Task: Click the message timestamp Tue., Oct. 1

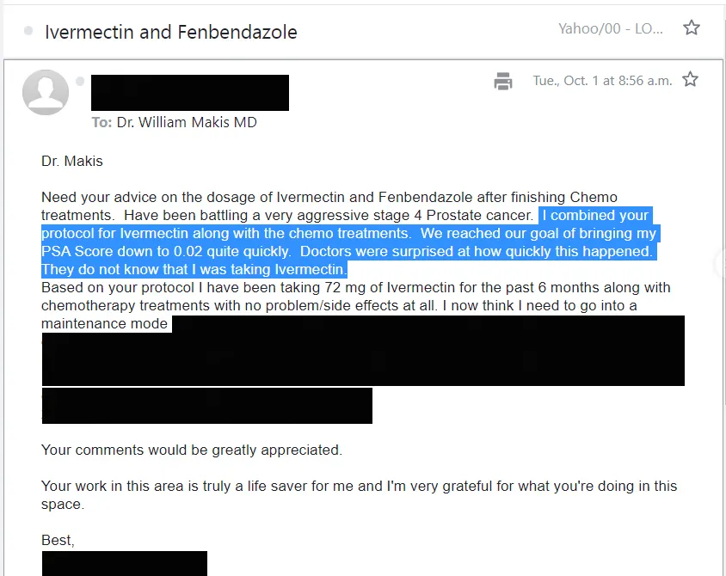Action: 602,80
